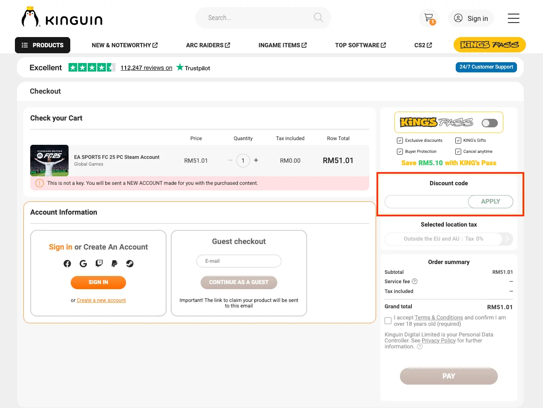Click the Trustpilot star logo

click(x=180, y=67)
